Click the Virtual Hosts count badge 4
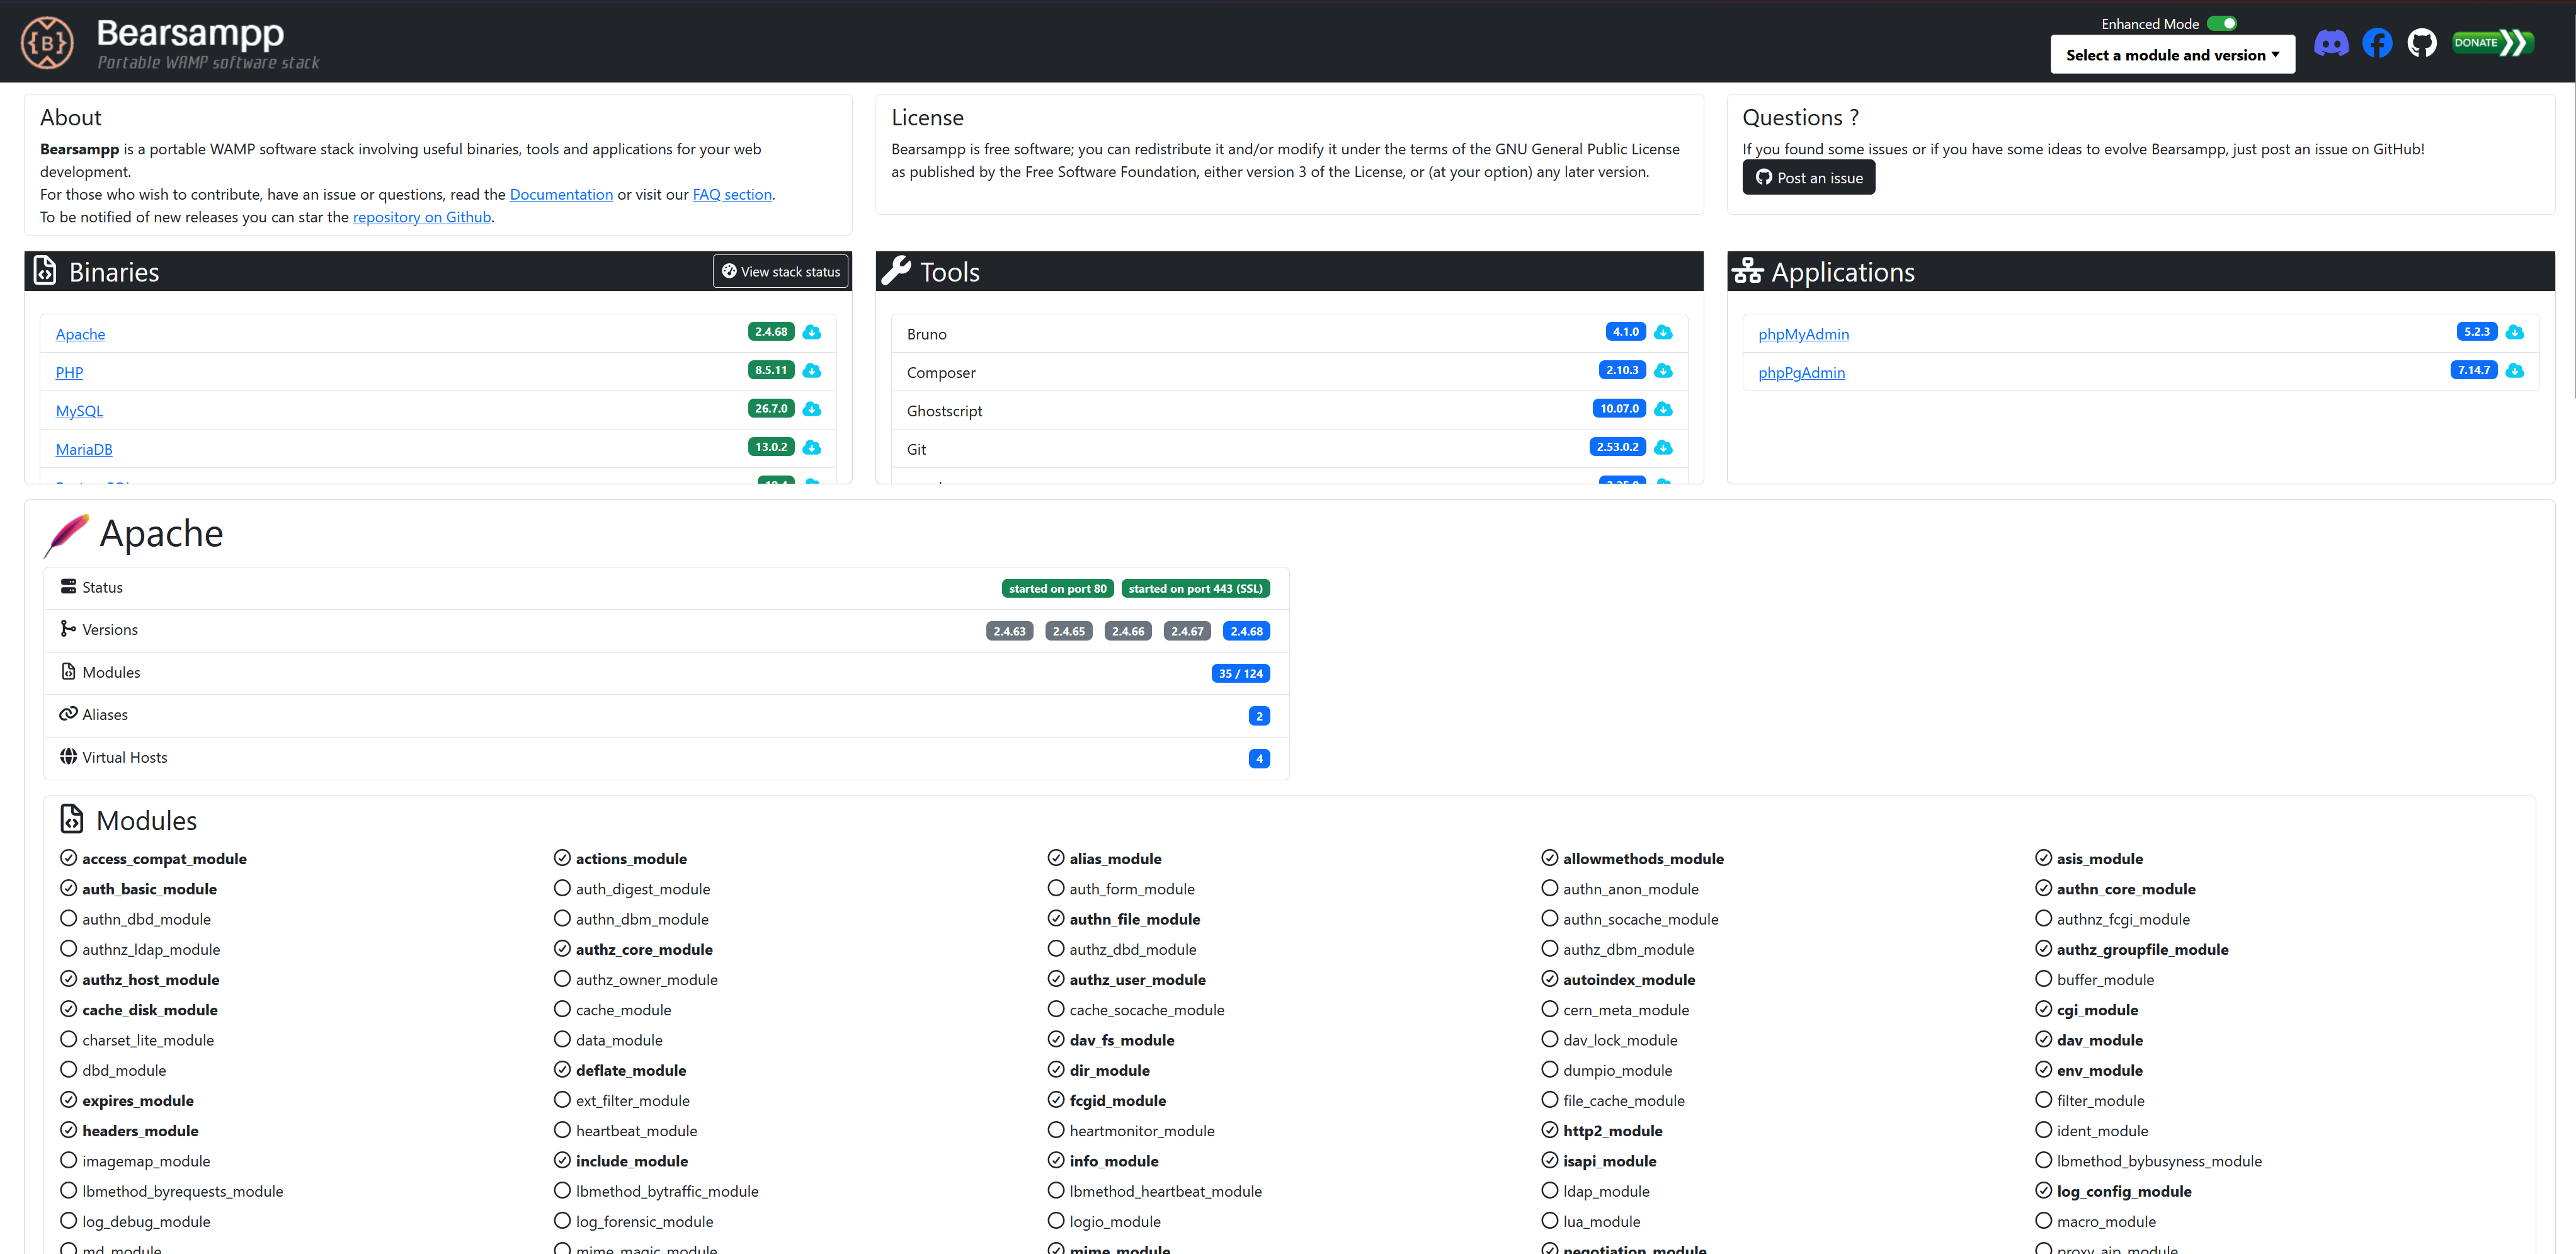The image size is (2576, 1254). pyautogui.click(x=1259, y=758)
